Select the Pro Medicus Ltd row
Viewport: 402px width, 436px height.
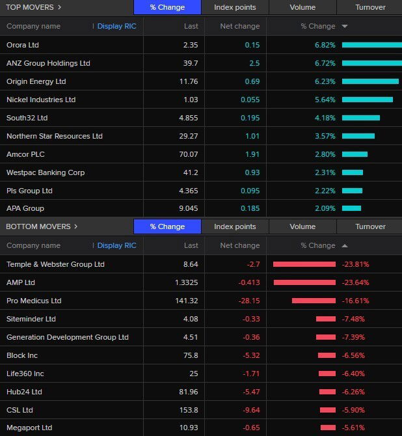34,301
